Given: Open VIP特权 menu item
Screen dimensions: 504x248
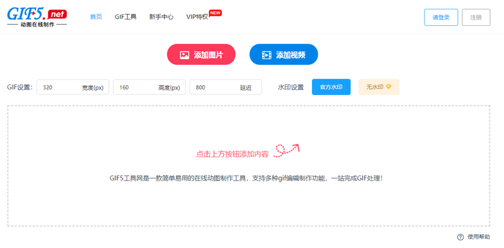Looking at the screenshot, I should tap(197, 17).
